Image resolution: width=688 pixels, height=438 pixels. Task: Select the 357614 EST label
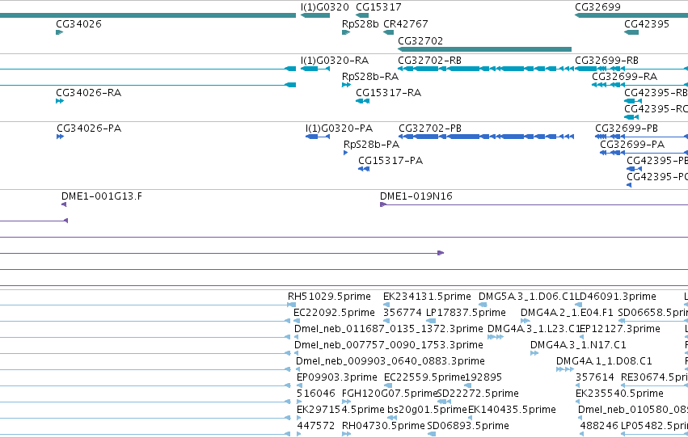pos(595,378)
